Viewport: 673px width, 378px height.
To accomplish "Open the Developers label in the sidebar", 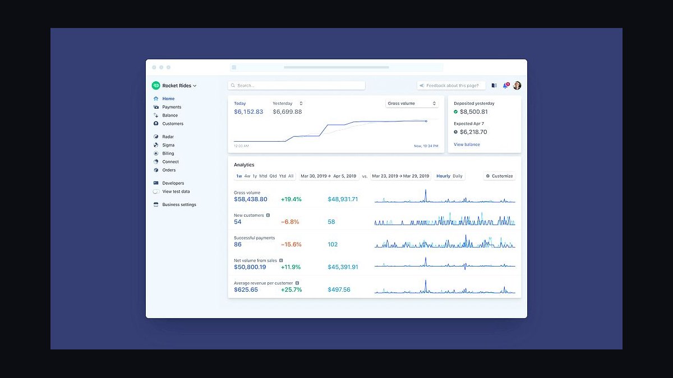I will coord(173,183).
